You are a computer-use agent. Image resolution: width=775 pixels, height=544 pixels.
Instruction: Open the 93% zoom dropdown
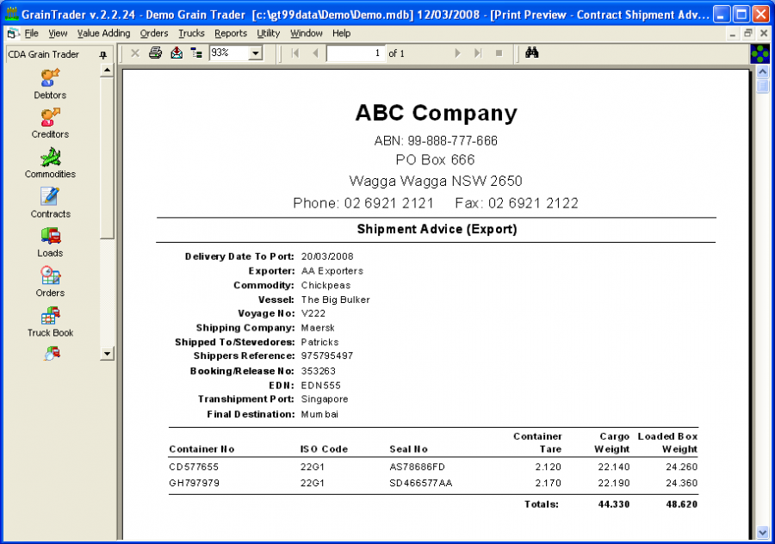point(256,53)
